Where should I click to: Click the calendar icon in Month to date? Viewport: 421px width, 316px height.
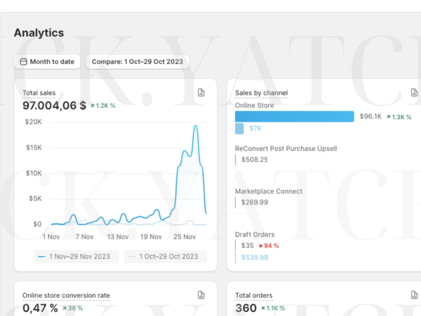click(x=24, y=62)
